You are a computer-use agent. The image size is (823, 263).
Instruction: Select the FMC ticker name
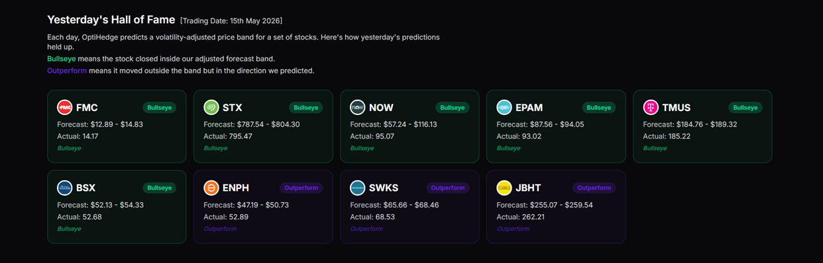[x=87, y=107]
